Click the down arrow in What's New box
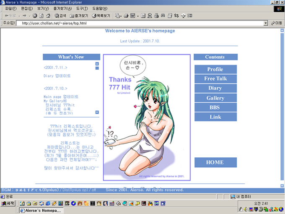 97,112
